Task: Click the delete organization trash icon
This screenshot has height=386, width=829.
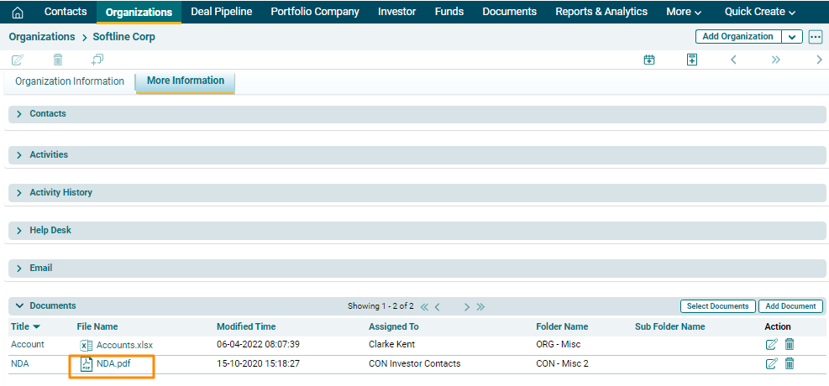Action: point(58,60)
